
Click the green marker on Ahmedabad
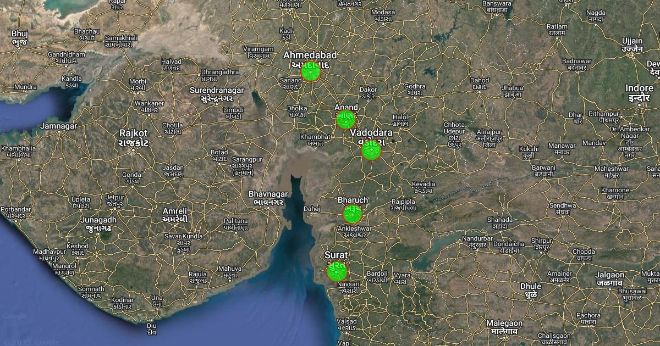311,72
